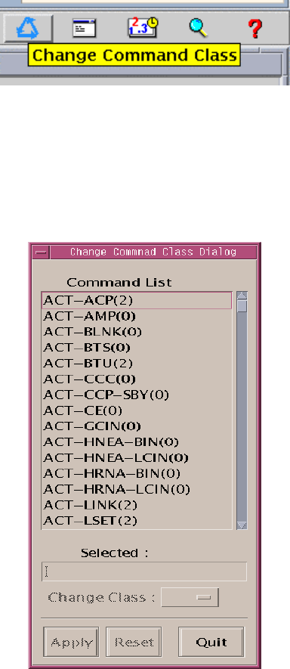Pick the ACT-LINK(2) command
The height and width of the screenshot is (669, 290).
coord(137,505)
